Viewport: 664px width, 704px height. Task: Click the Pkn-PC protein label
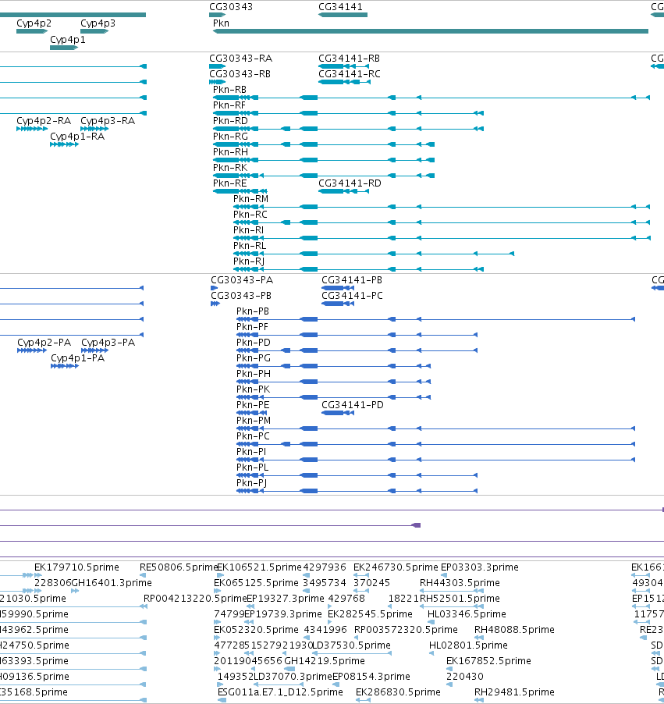(x=254, y=436)
